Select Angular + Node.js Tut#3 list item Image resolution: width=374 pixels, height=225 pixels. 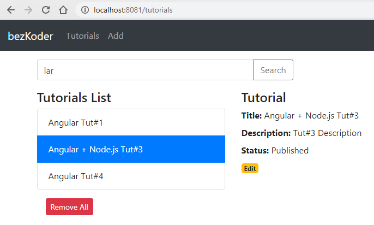click(x=131, y=149)
